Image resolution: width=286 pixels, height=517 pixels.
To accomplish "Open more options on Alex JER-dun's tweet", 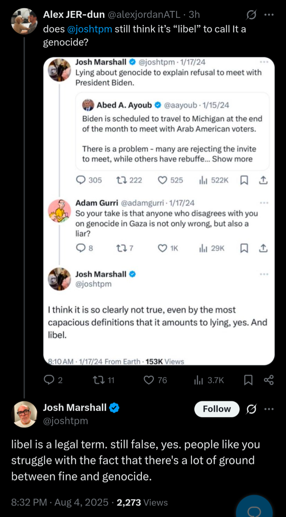I will (x=269, y=15).
